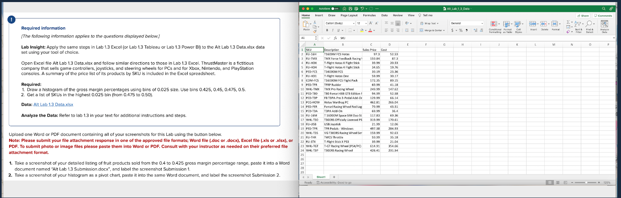This screenshot has height=198, width=621.
Task: Click the Cut scissors icon
Action: (x=315, y=22)
